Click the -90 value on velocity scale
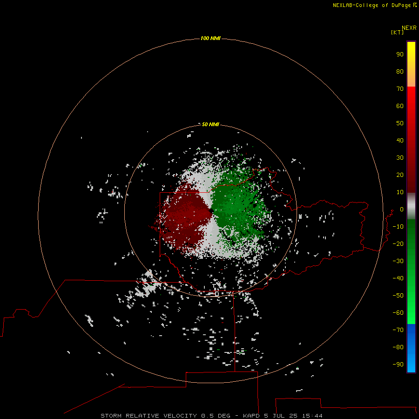The width and height of the screenshot is (419, 419). 398,364
